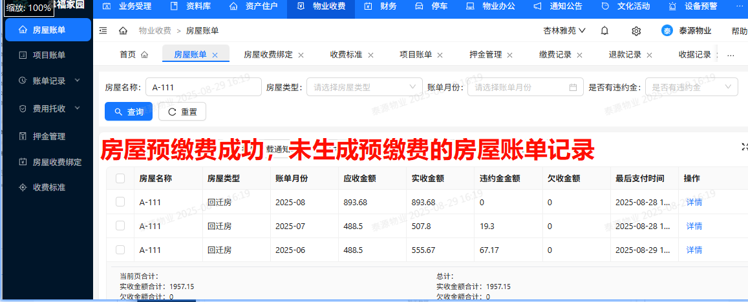The width and height of the screenshot is (748, 302).
Task: Switch to the 缴费记录 tab
Action: tap(555, 55)
